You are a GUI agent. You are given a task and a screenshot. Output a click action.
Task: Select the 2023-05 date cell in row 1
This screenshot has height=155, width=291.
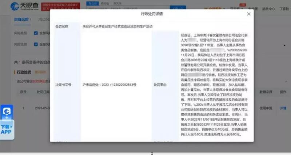pyautogui.click(x=42, y=108)
